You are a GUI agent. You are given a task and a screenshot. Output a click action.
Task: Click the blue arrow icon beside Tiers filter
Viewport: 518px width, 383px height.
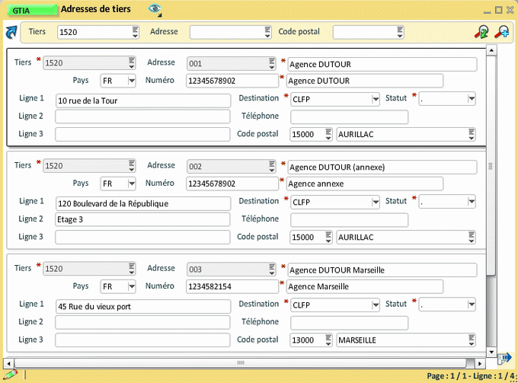[11, 32]
